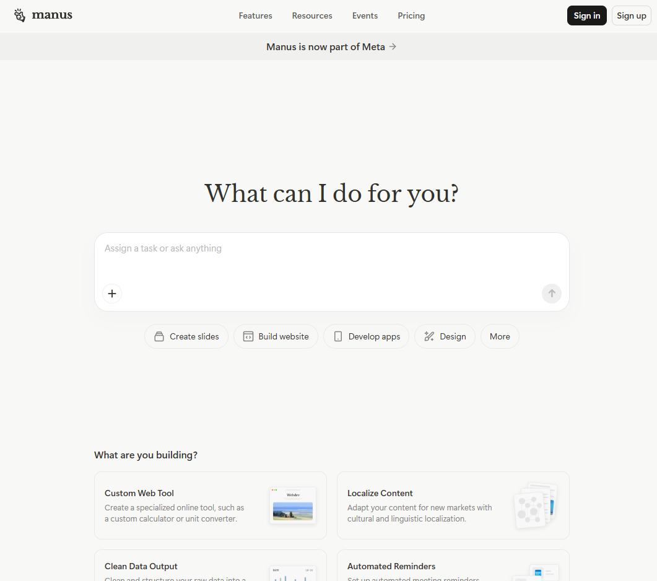
Task: Focus the Assign a task input field
Action: (x=331, y=260)
